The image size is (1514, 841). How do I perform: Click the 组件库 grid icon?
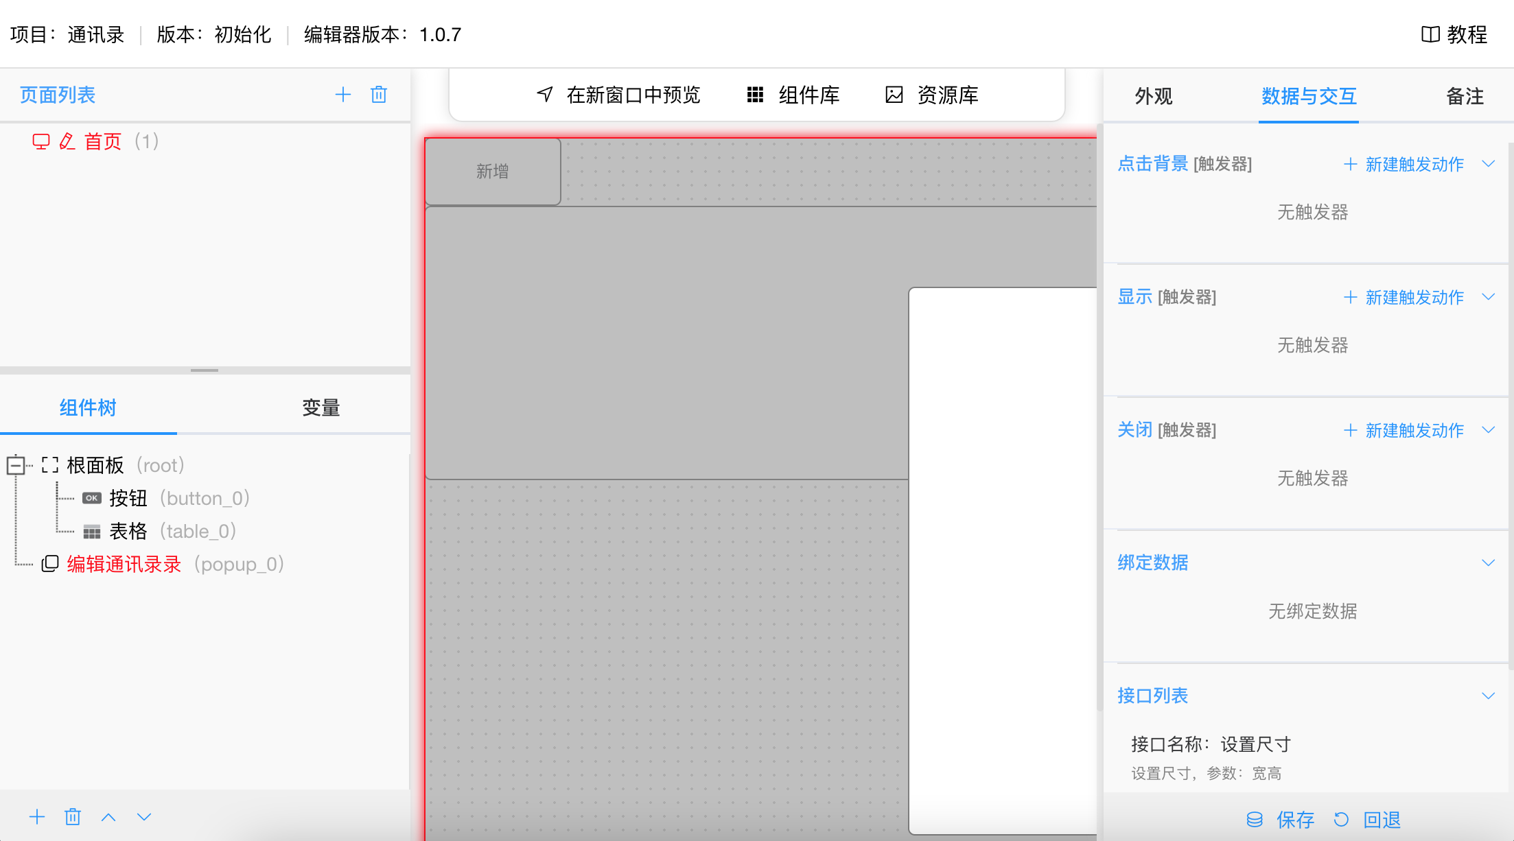755,95
